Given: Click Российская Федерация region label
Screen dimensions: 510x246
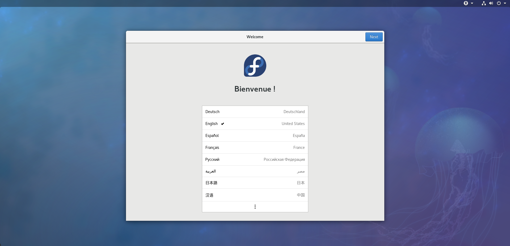Looking at the screenshot, I should pyautogui.click(x=284, y=159).
